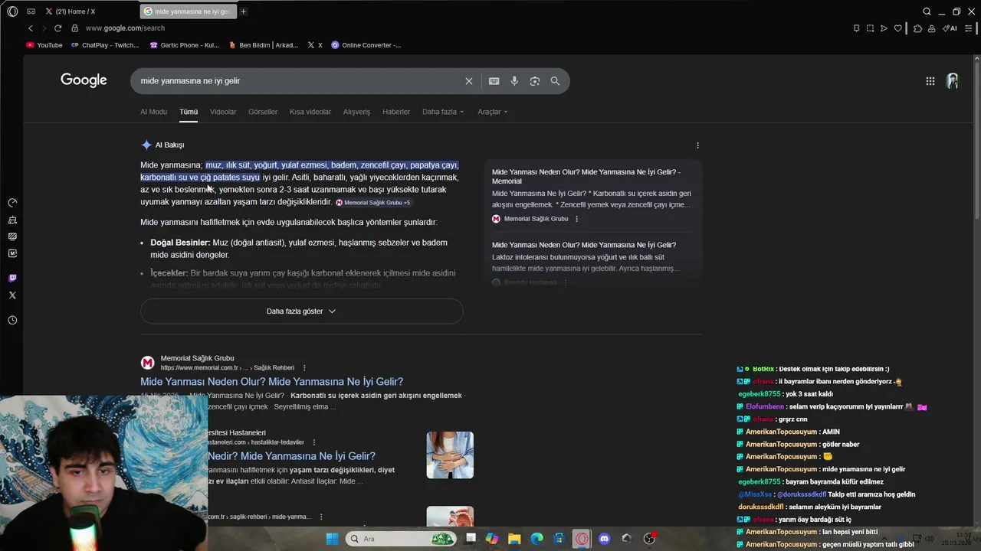The width and height of the screenshot is (981, 551).
Task: Open the Google account profile picture
Action: pos(953,81)
